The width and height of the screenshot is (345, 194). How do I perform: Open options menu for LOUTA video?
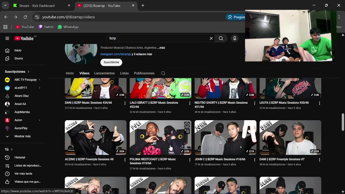tap(319, 103)
